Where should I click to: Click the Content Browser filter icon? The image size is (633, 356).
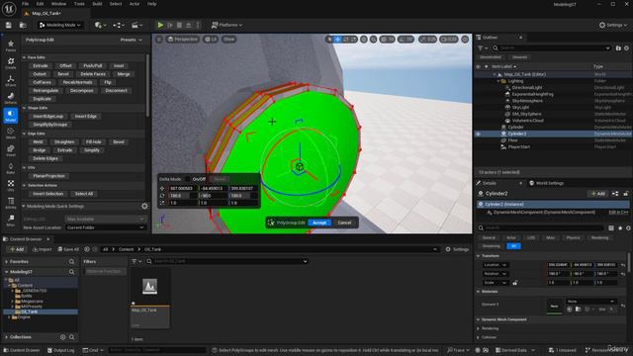tap(135, 261)
